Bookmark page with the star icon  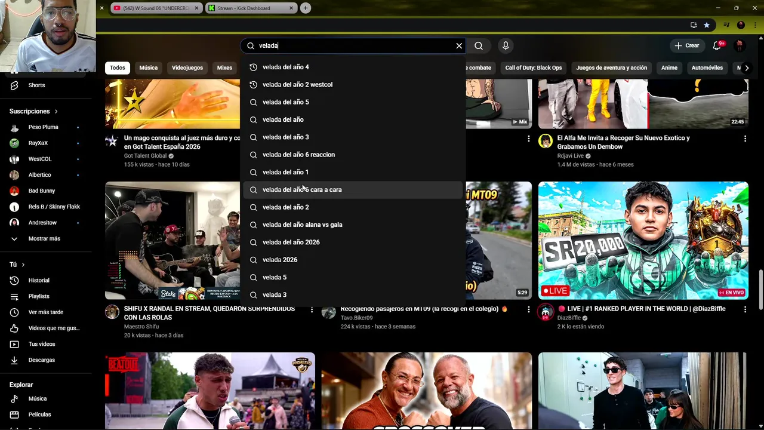click(x=707, y=25)
